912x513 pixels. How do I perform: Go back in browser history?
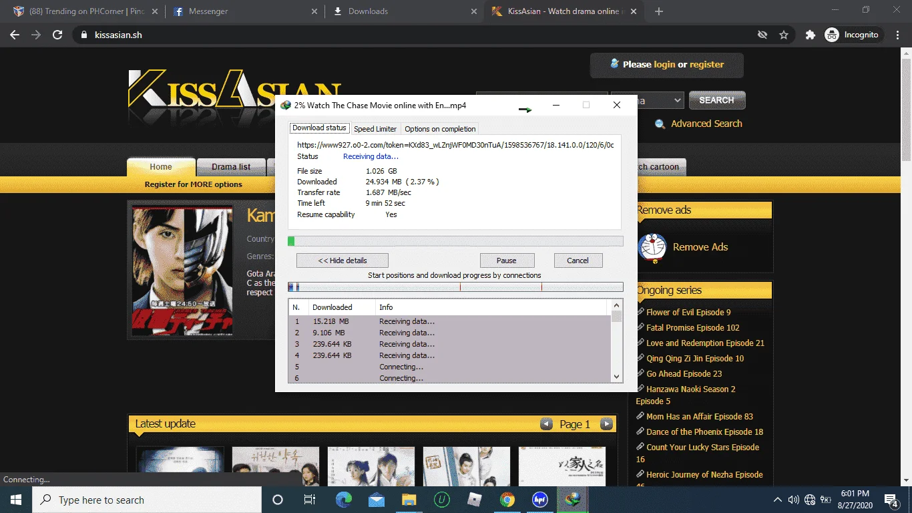coord(15,35)
